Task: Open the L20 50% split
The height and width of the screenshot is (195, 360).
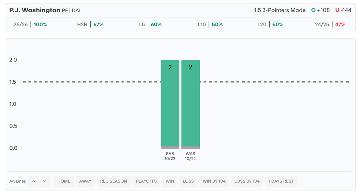Action: (270, 25)
